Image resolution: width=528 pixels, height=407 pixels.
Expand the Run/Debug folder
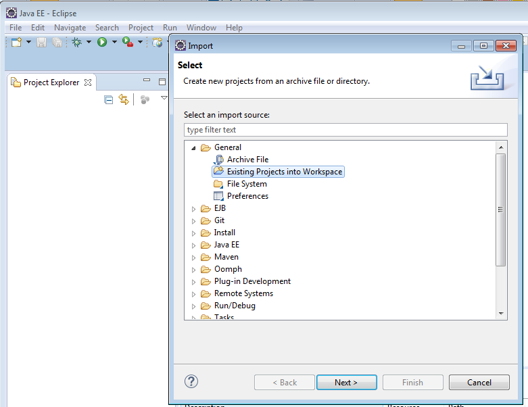[x=193, y=306]
